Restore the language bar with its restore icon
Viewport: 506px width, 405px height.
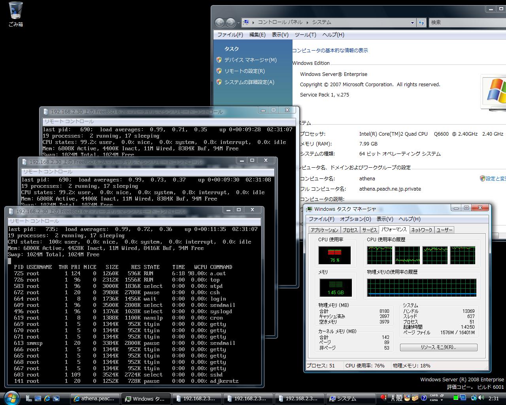point(442,396)
